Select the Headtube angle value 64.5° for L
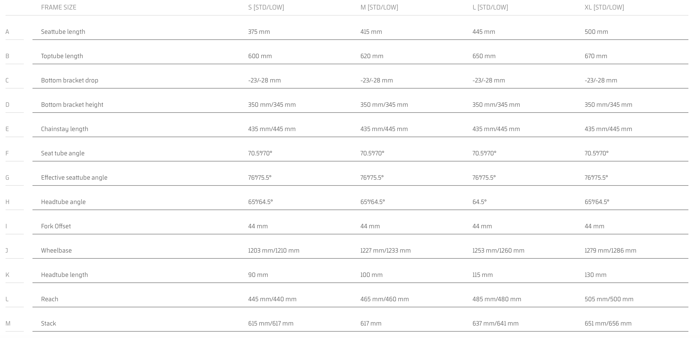The width and height of the screenshot is (700, 338). (x=479, y=202)
